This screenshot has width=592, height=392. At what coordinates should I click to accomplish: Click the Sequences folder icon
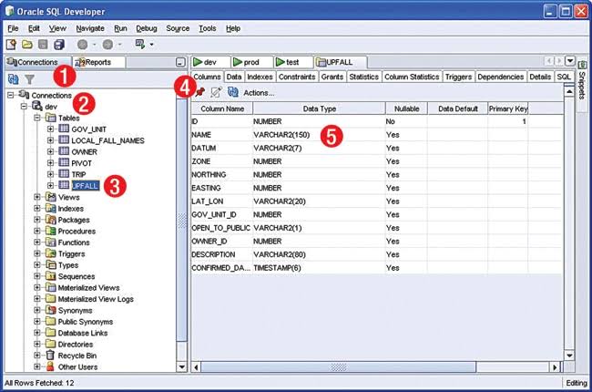tap(51, 276)
